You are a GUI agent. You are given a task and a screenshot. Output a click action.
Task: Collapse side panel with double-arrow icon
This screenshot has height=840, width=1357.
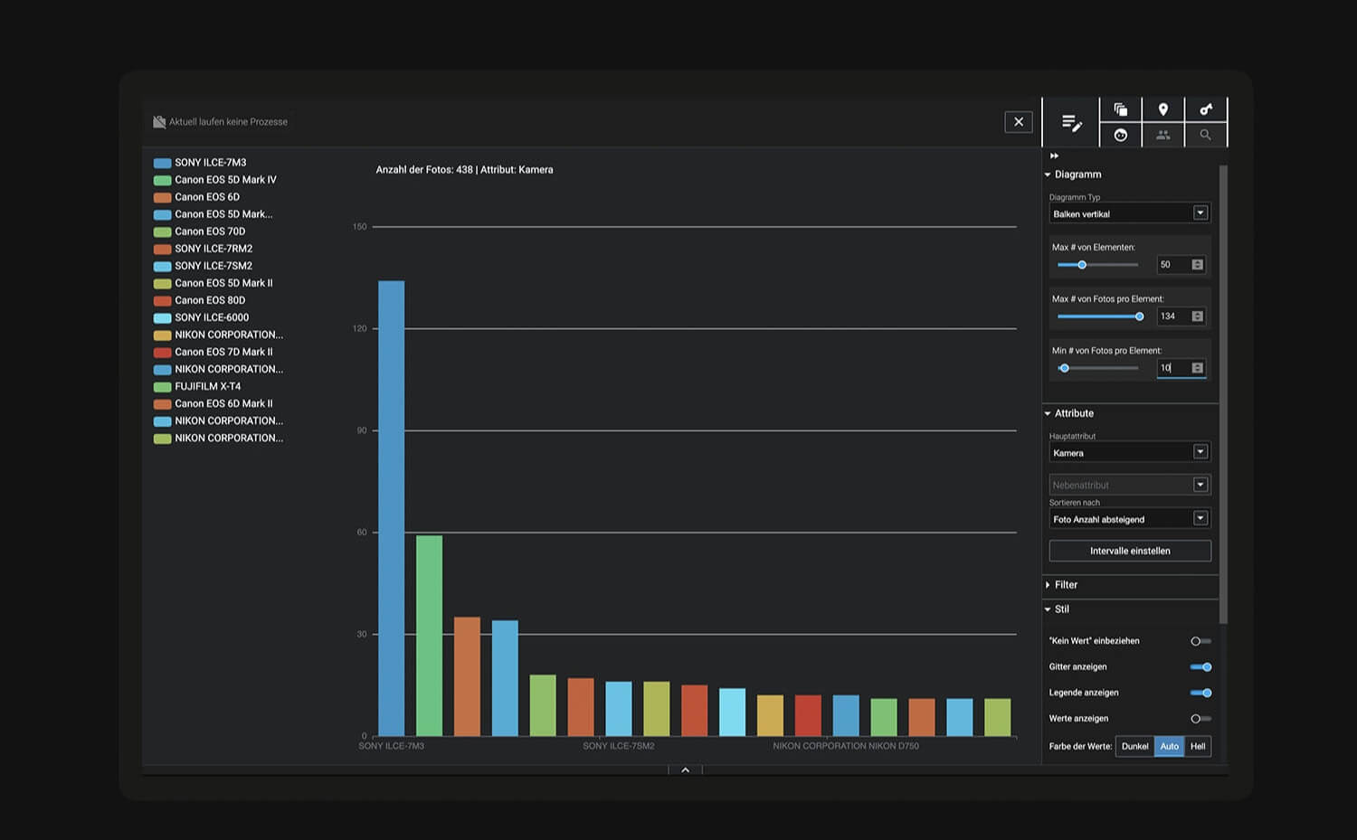pyautogui.click(x=1054, y=156)
